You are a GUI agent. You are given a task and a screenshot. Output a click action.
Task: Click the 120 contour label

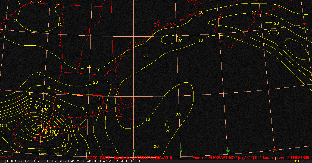click(x=53, y=132)
